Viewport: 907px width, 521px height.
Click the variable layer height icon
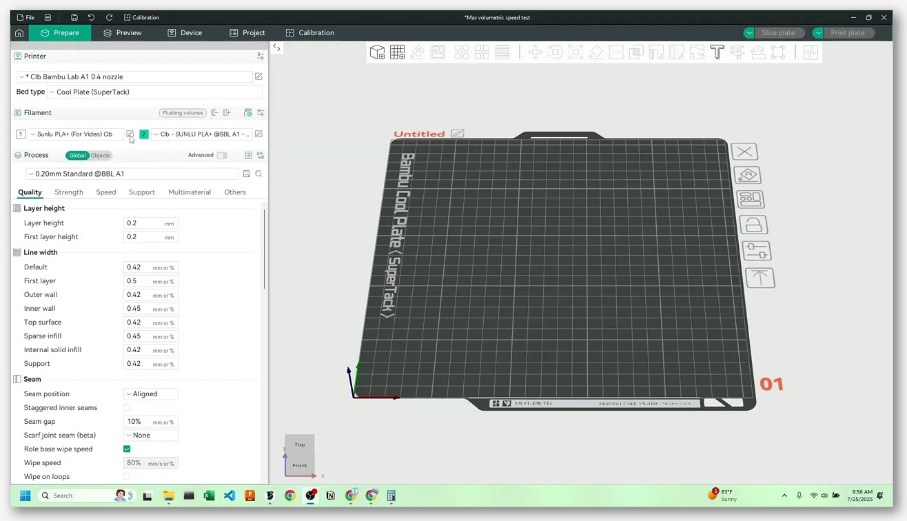coord(502,52)
